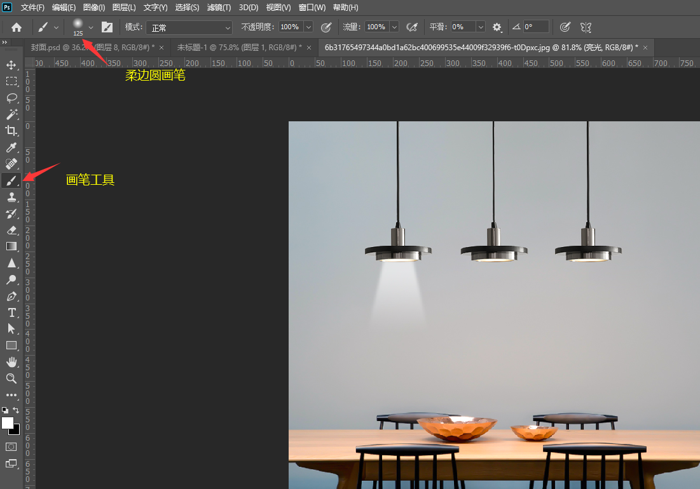Select the Magic Wand tool
This screenshot has height=489, width=700.
[11, 114]
